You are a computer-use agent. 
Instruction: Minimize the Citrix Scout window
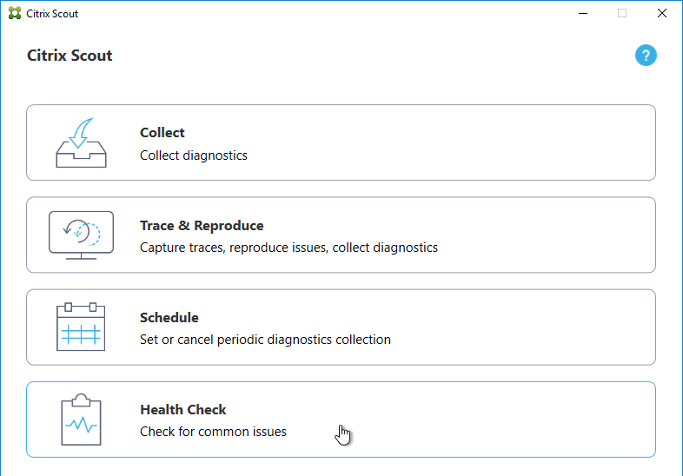583,14
